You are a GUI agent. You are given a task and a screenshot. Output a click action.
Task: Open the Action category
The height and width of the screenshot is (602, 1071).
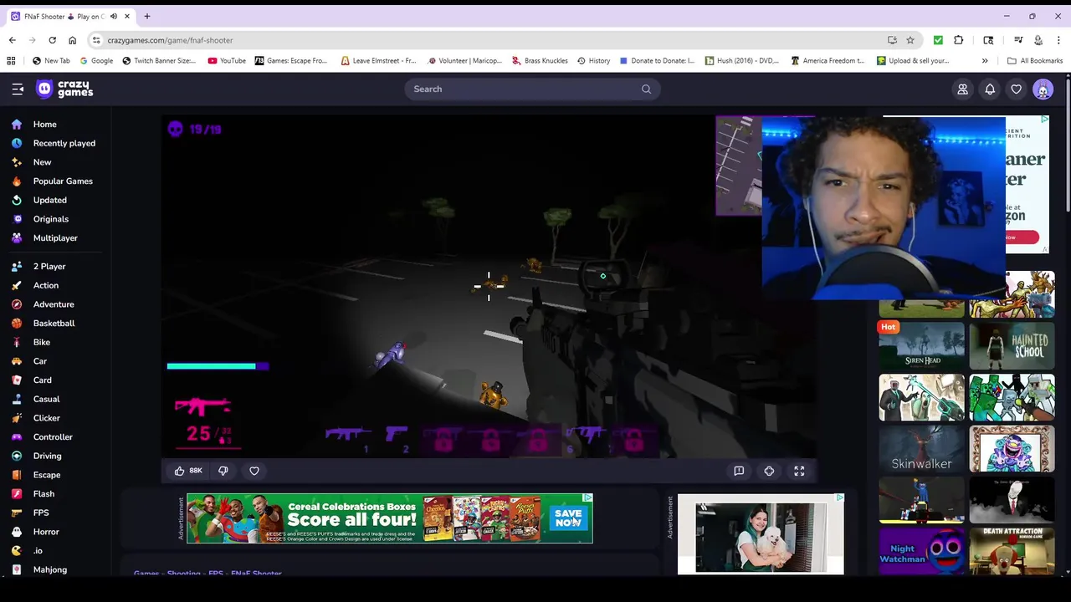45,285
